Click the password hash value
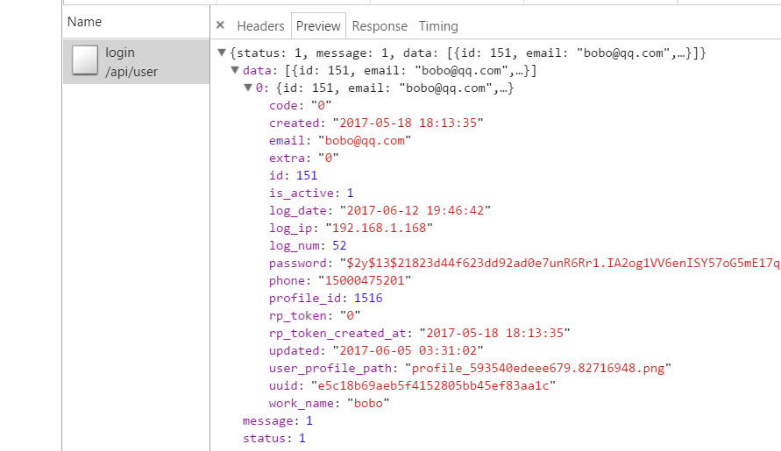 pyautogui.click(x=560, y=263)
